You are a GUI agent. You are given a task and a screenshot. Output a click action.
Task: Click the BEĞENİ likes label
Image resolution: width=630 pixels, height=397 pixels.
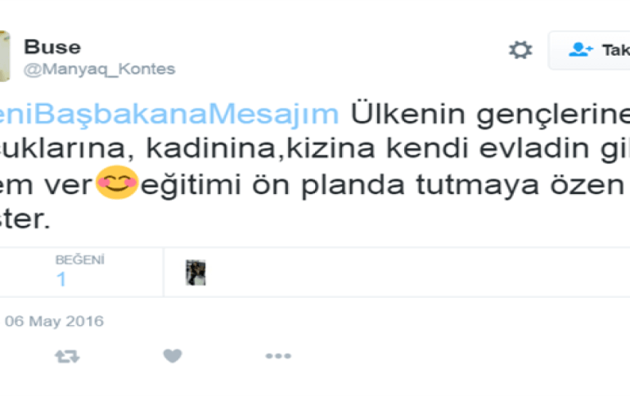click(x=80, y=260)
